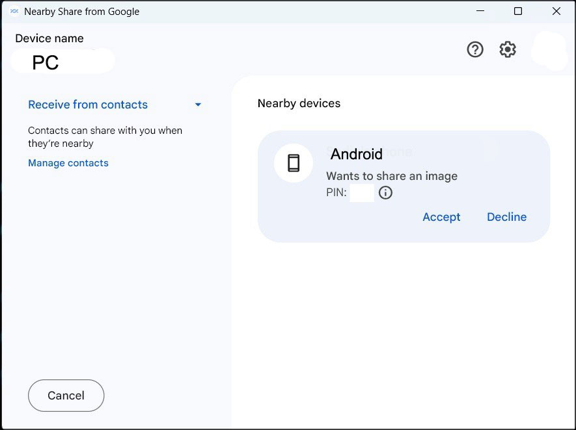
Task: Close the Nearby Share window
Action: 556,11
